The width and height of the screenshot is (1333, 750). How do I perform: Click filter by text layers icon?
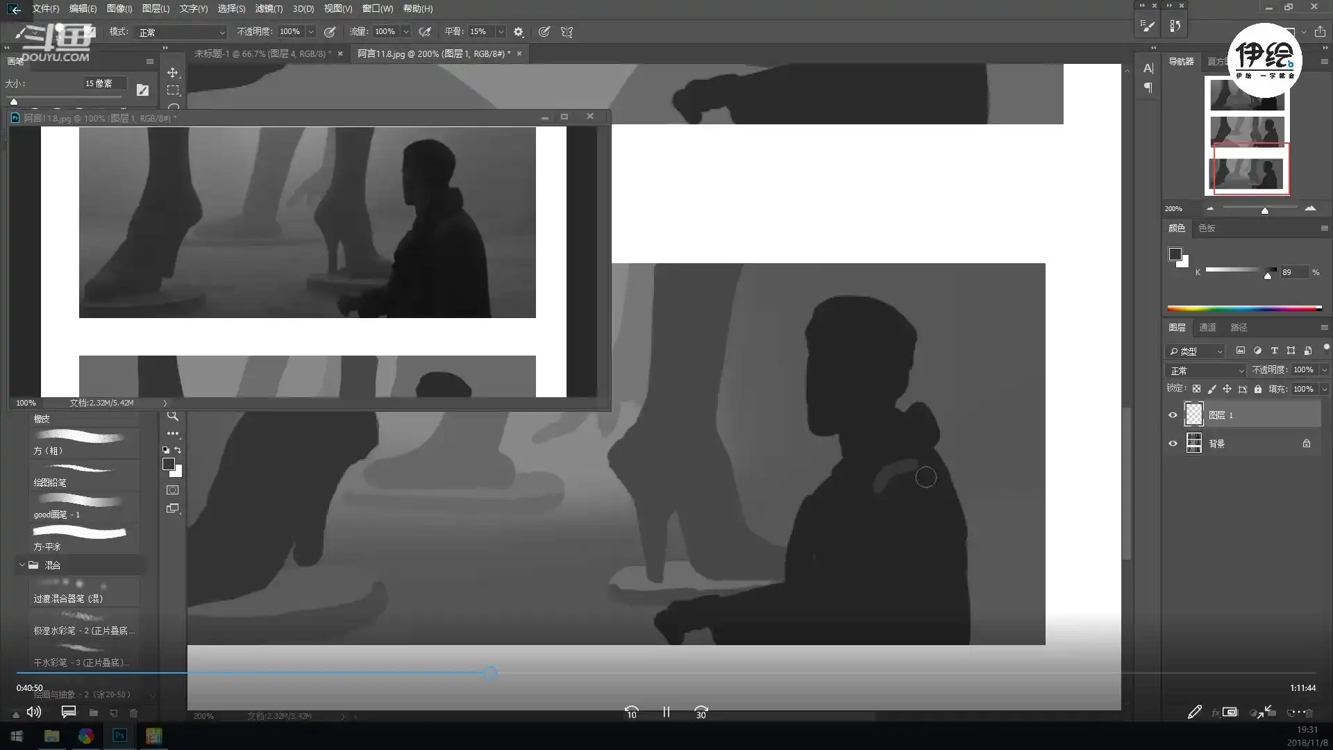click(x=1274, y=351)
